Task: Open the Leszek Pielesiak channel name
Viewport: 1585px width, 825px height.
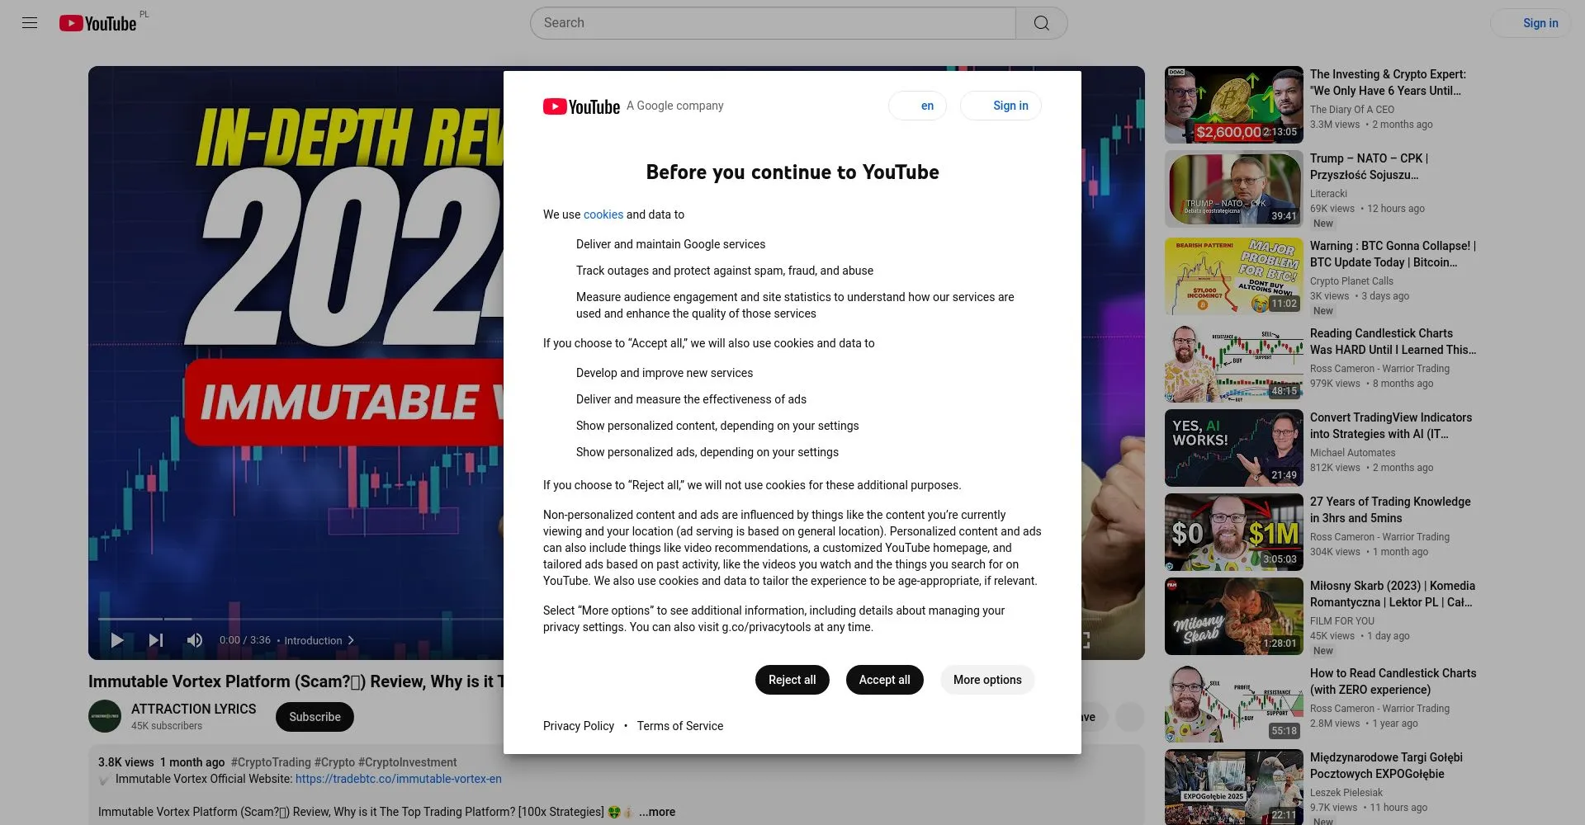Action: (1346, 793)
